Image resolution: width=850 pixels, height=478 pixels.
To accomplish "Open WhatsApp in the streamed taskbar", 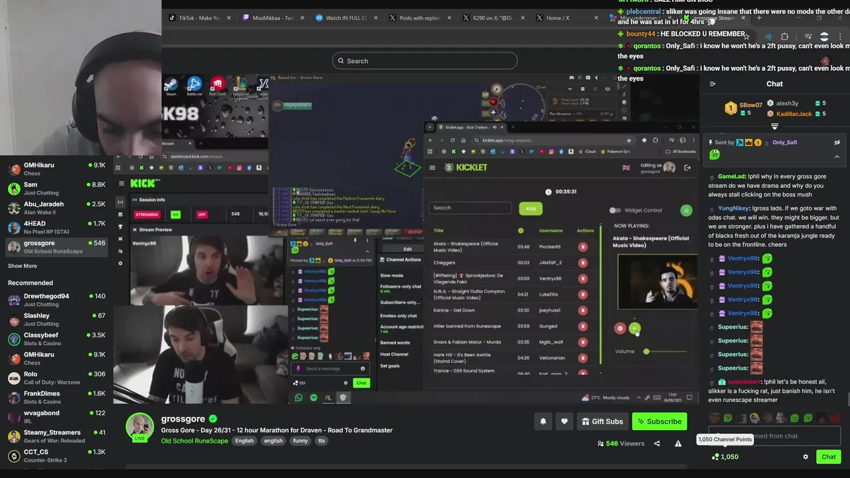I will (x=299, y=398).
